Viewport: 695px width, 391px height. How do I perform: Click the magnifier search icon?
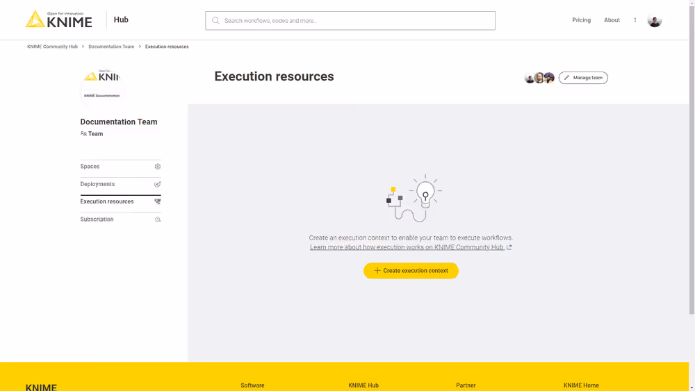pos(216,20)
